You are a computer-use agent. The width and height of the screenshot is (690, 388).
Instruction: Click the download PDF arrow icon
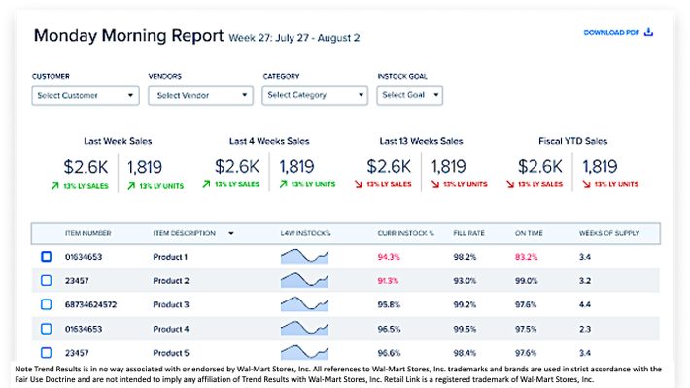[x=648, y=32]
